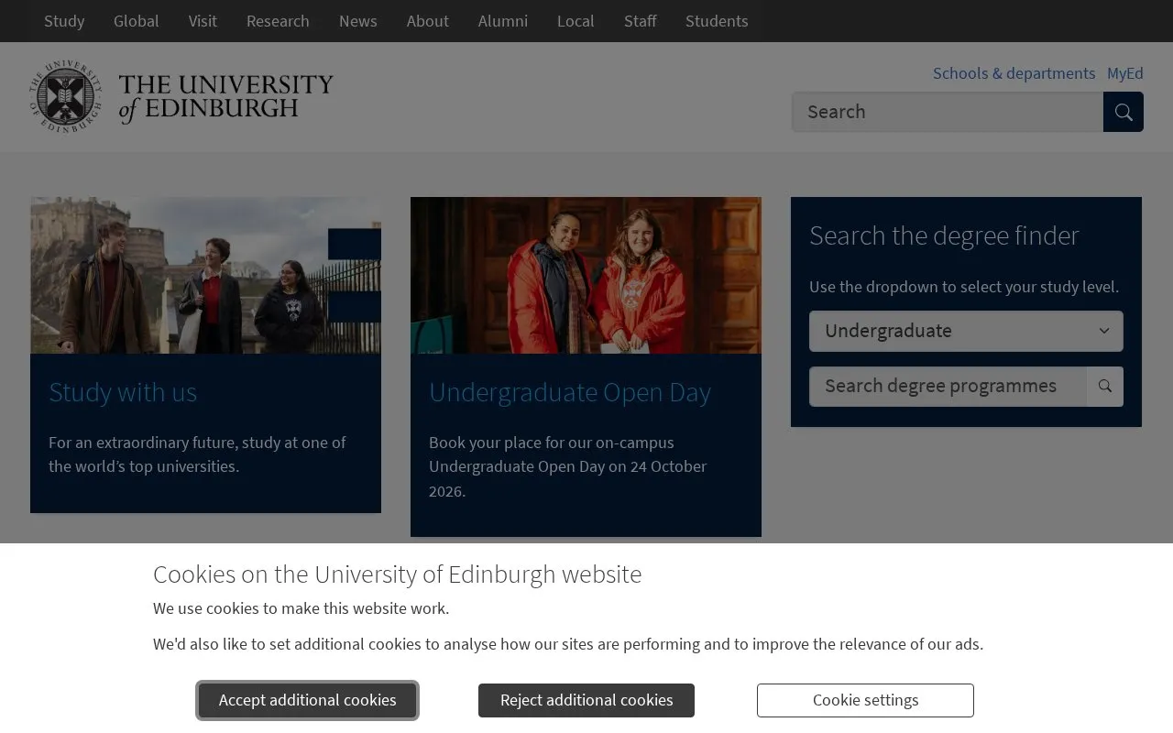Open the MyEd link

tap(1125, 73)
